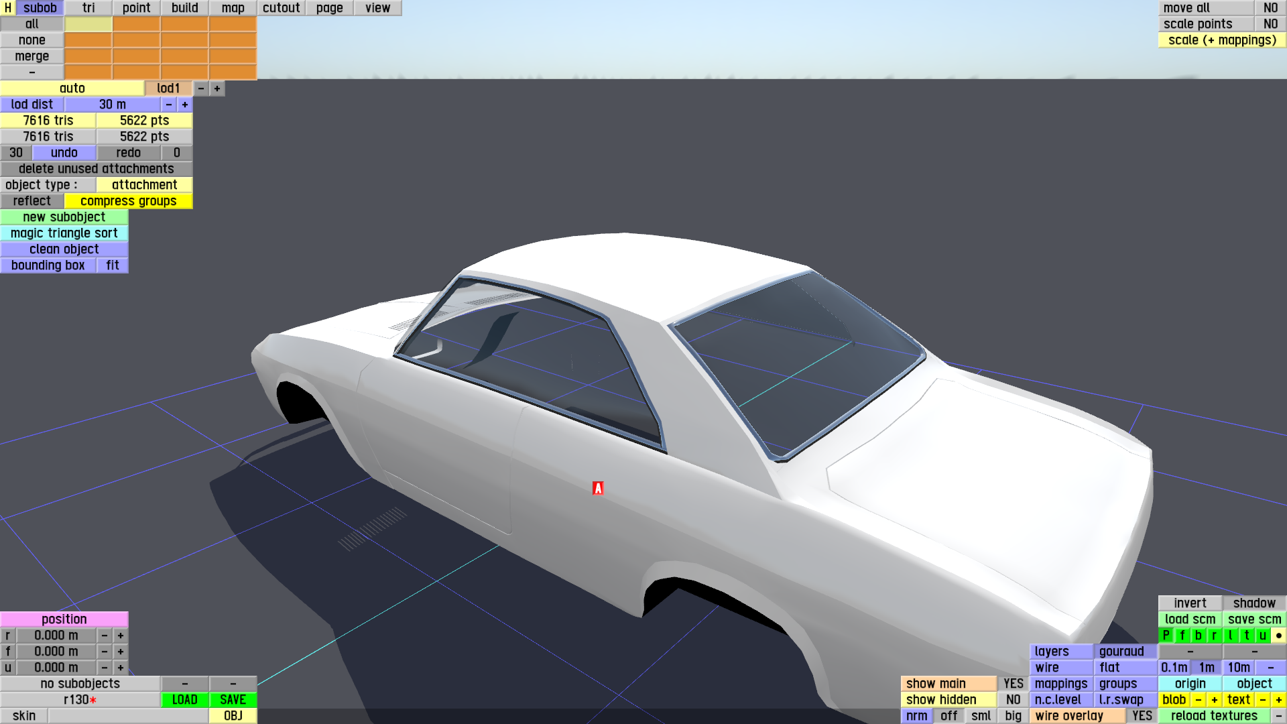The image size is (1287, 724).
Task: Click magic triangle sort button
Action: click(64, 233)
